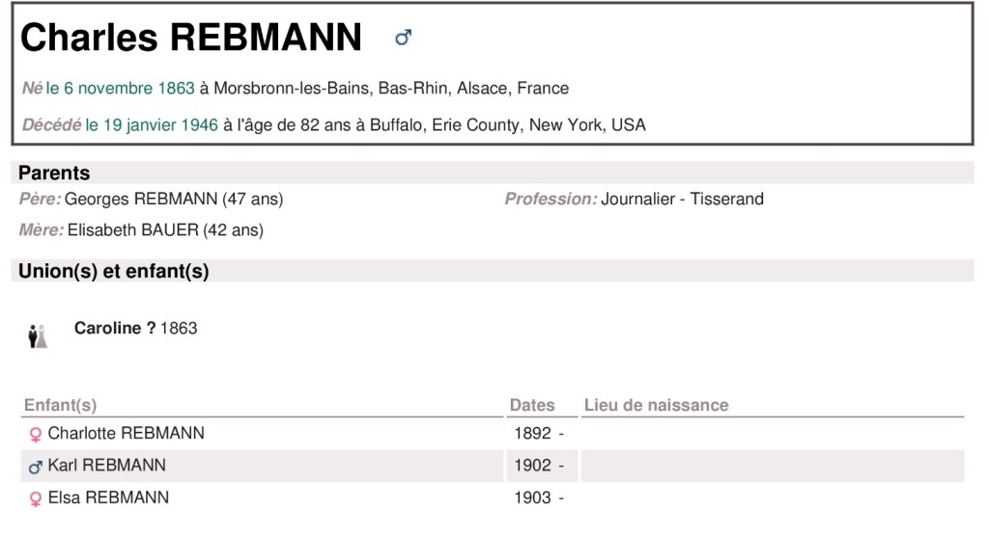Screen dimensions: 989x536
Task: Click the Lieu de naissance column header
Action: tap(656, 406)
